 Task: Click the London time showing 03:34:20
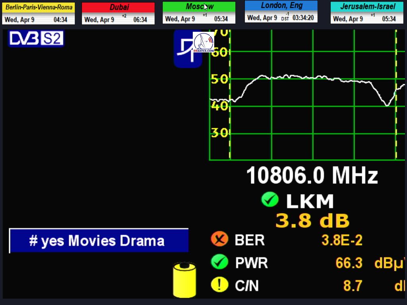[303, 18]
